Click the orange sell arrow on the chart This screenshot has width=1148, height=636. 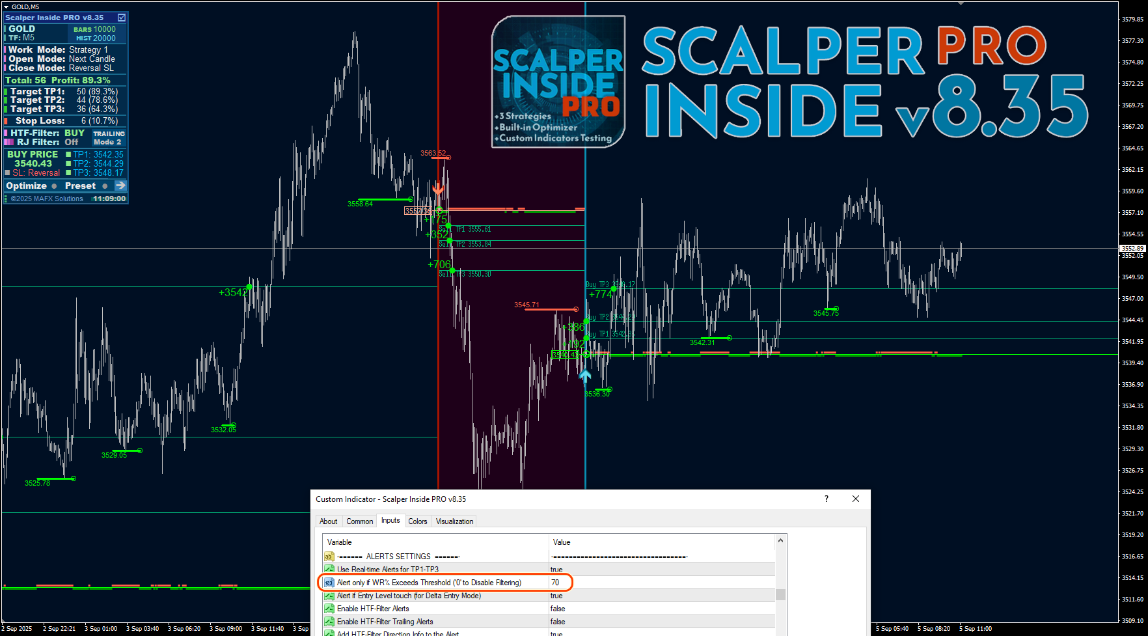point(438,188)
